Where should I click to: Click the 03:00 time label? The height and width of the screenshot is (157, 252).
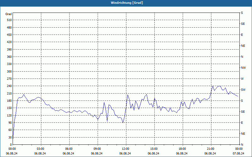pos(41,149)
